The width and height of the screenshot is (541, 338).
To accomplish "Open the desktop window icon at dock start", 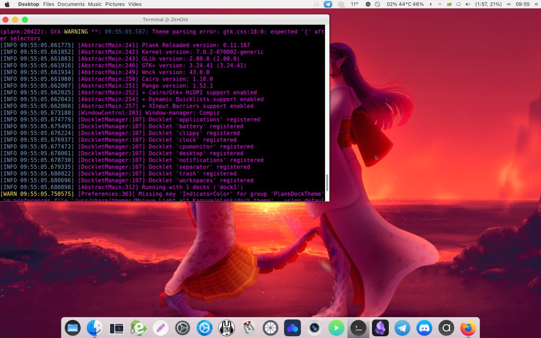I will click(x=73, y=328).
